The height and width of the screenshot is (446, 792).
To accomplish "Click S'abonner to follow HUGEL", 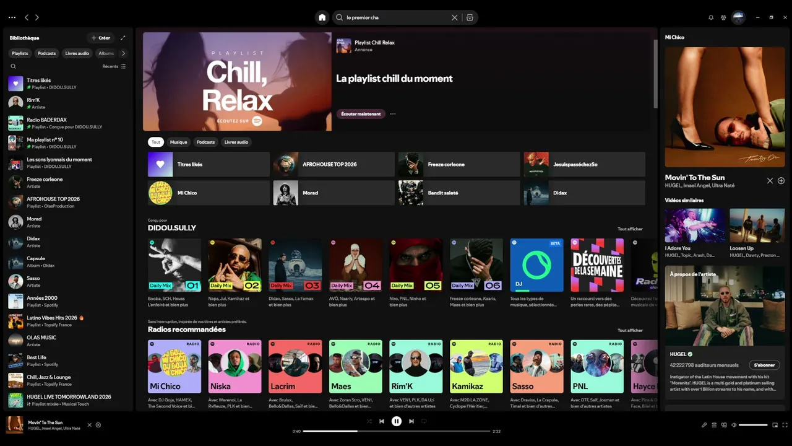I will point(764,365).
